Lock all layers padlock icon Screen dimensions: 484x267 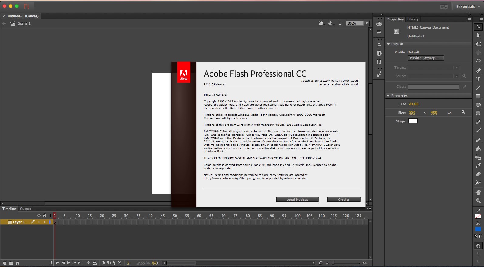(x=45, y=215)
